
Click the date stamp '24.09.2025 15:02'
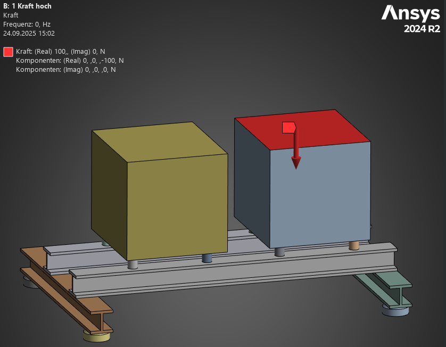point(29,33)
